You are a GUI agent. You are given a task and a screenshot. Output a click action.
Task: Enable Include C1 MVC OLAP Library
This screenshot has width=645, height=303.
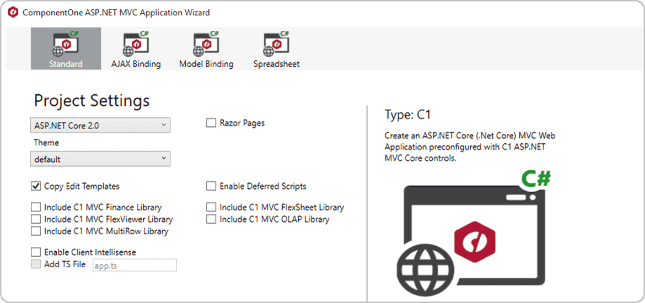(211, 219)
